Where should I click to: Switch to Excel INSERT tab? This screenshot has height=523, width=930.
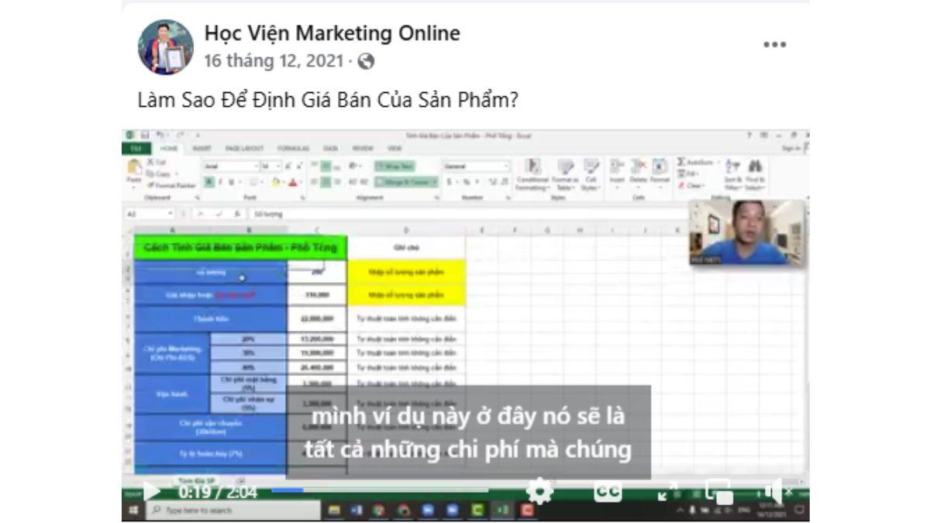click(202, 148)
